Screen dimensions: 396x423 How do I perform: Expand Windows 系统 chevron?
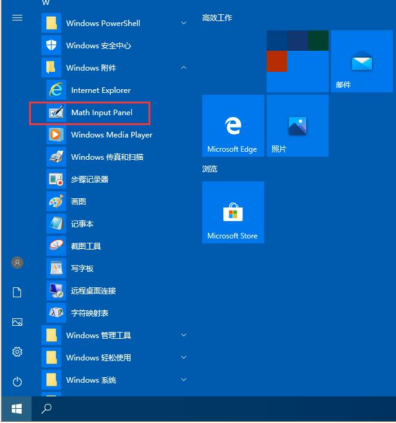(x=184, y=380)
